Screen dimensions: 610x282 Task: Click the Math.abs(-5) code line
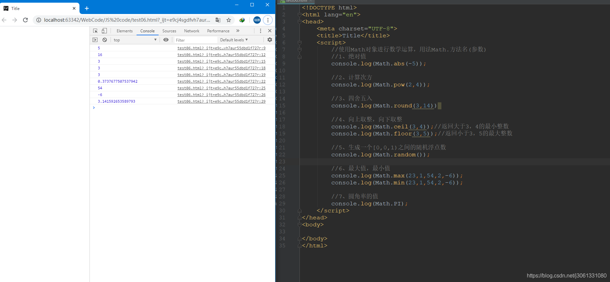[379, 64]
